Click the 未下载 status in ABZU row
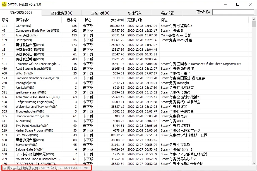Viewport: 257px width, 171px height. tap(88, 121)
